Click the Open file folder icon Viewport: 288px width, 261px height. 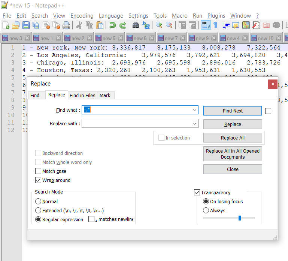pyautogui.click(x=16, y=25)
